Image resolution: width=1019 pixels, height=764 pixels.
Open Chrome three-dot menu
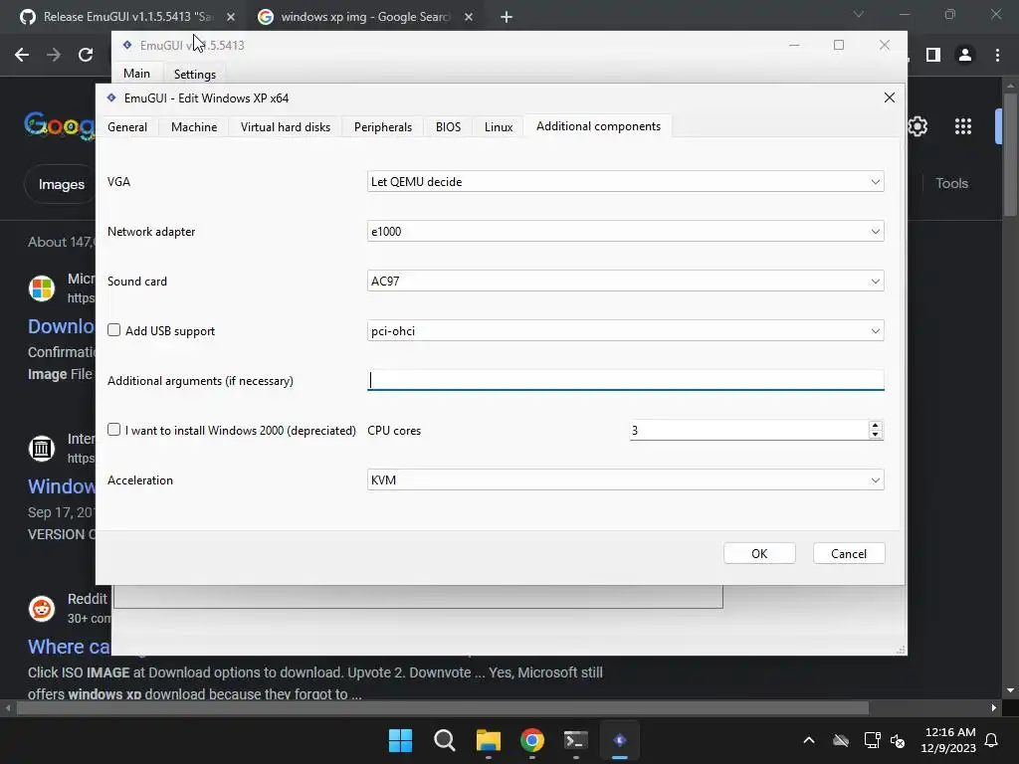[997, 56]
